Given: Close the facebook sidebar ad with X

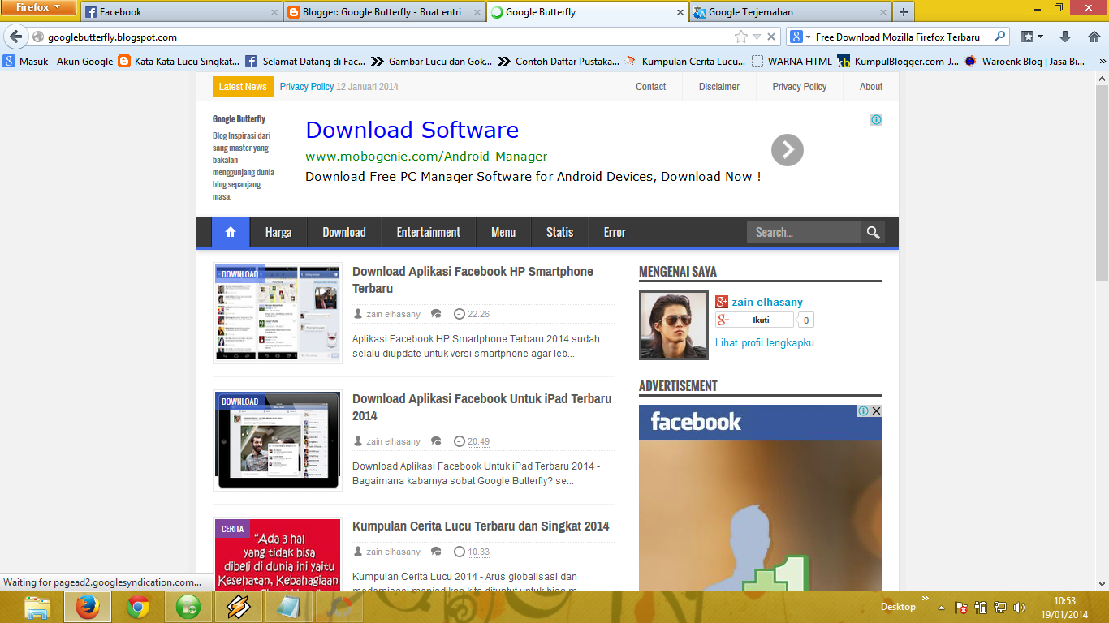Looking at the screenshot, I should [x=876, y=411].
